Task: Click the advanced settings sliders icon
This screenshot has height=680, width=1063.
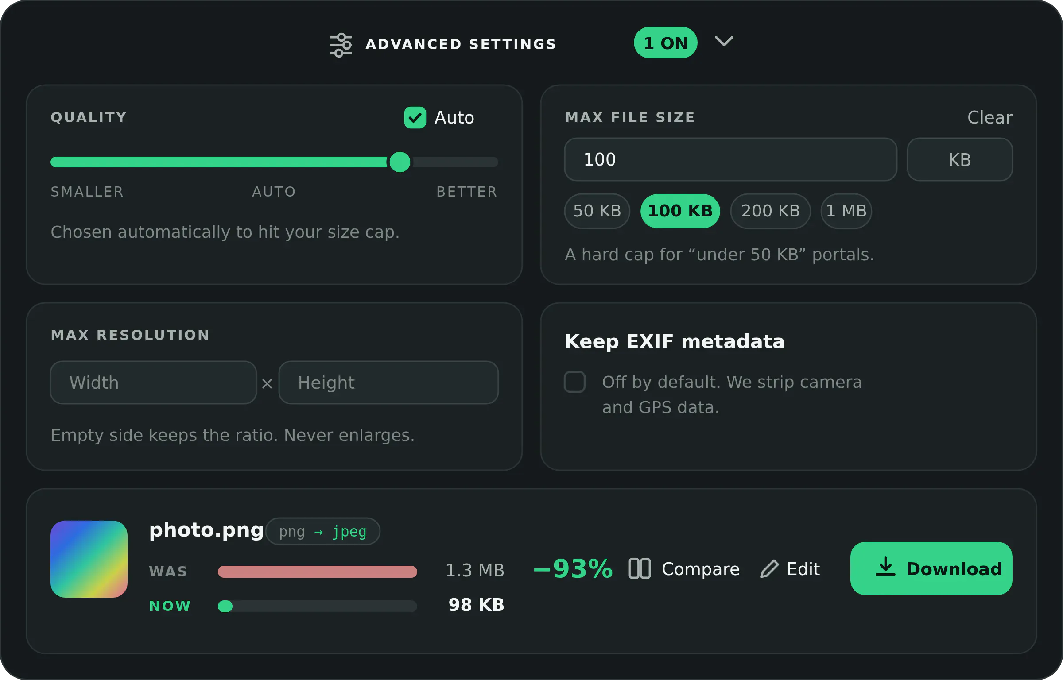Action: coord(341,45)
